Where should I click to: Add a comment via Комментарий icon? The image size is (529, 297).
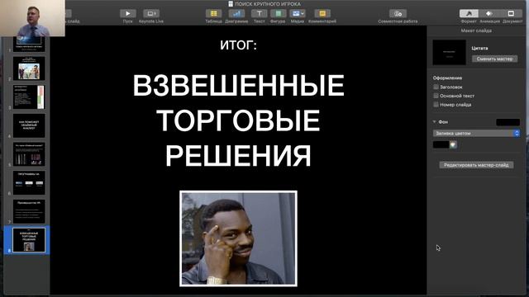(x=322, y=13)
